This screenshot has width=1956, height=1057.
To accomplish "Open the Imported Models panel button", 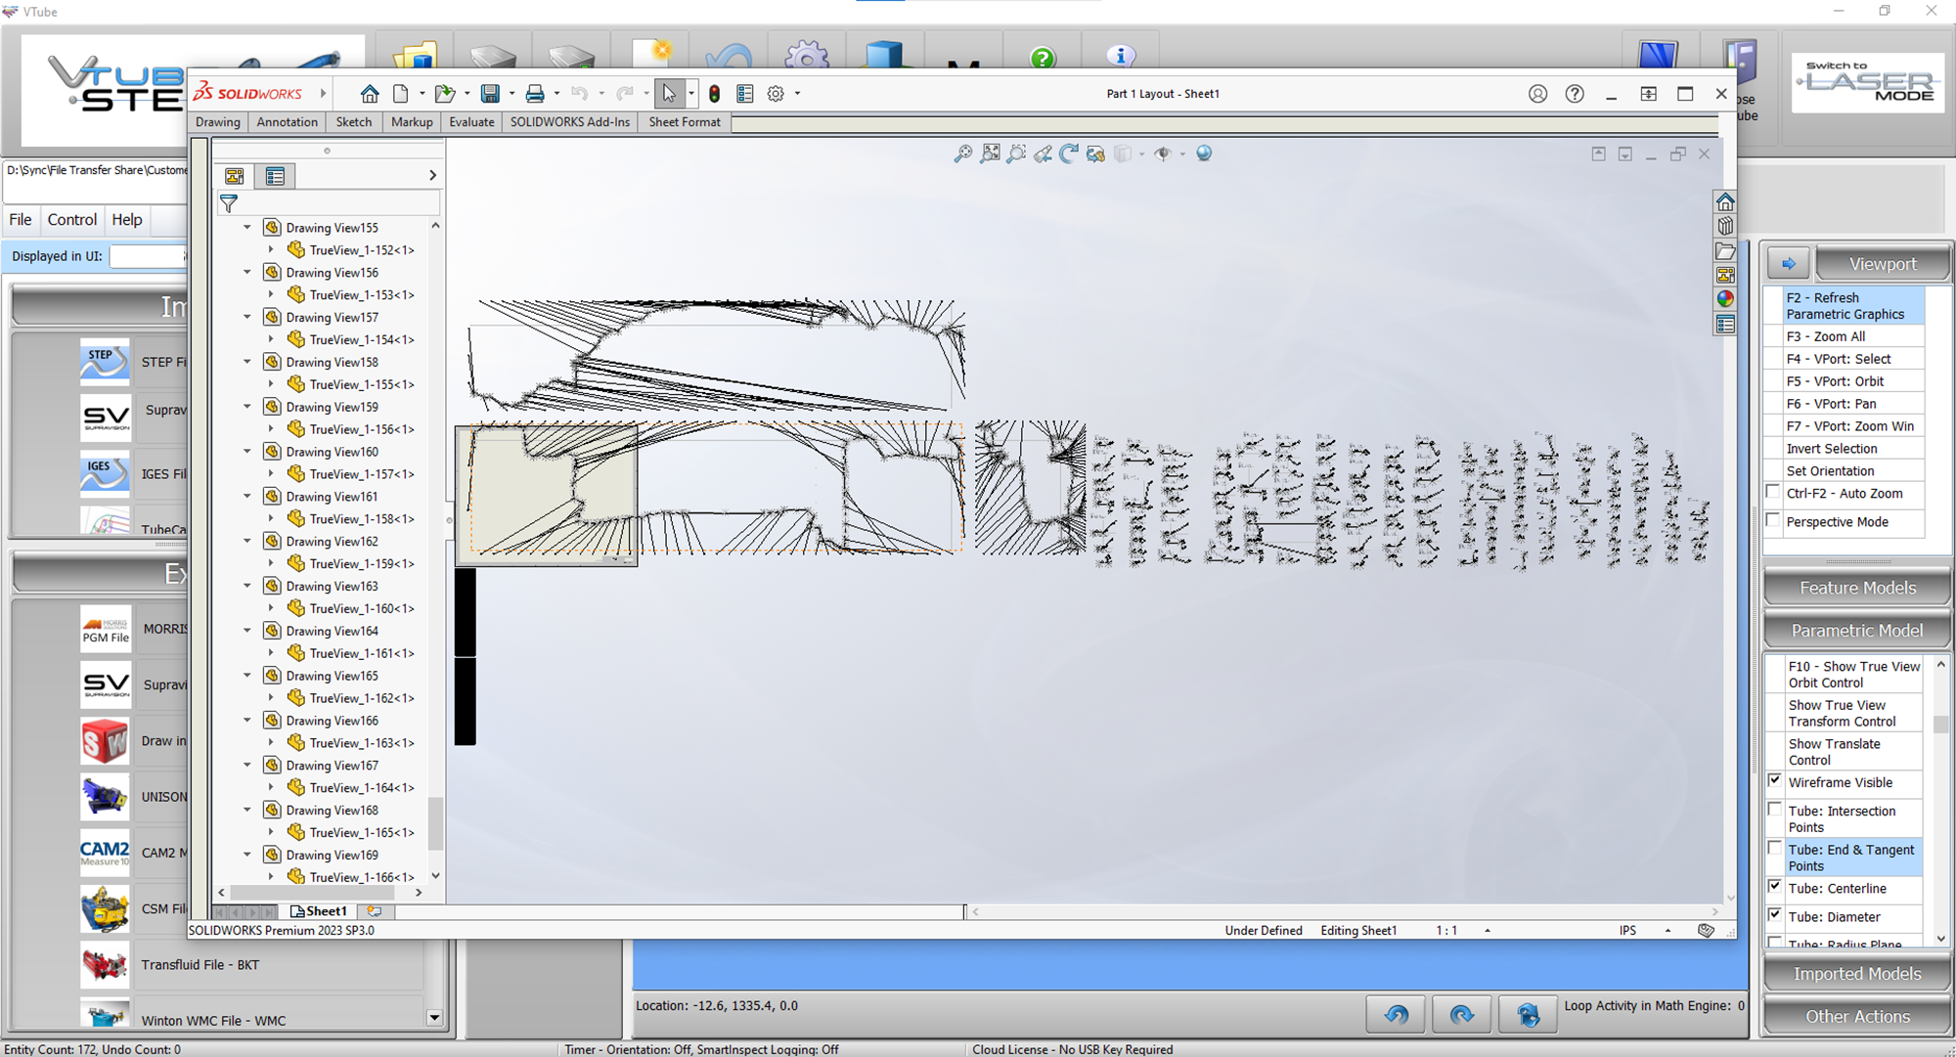I will coord(1856,974).
